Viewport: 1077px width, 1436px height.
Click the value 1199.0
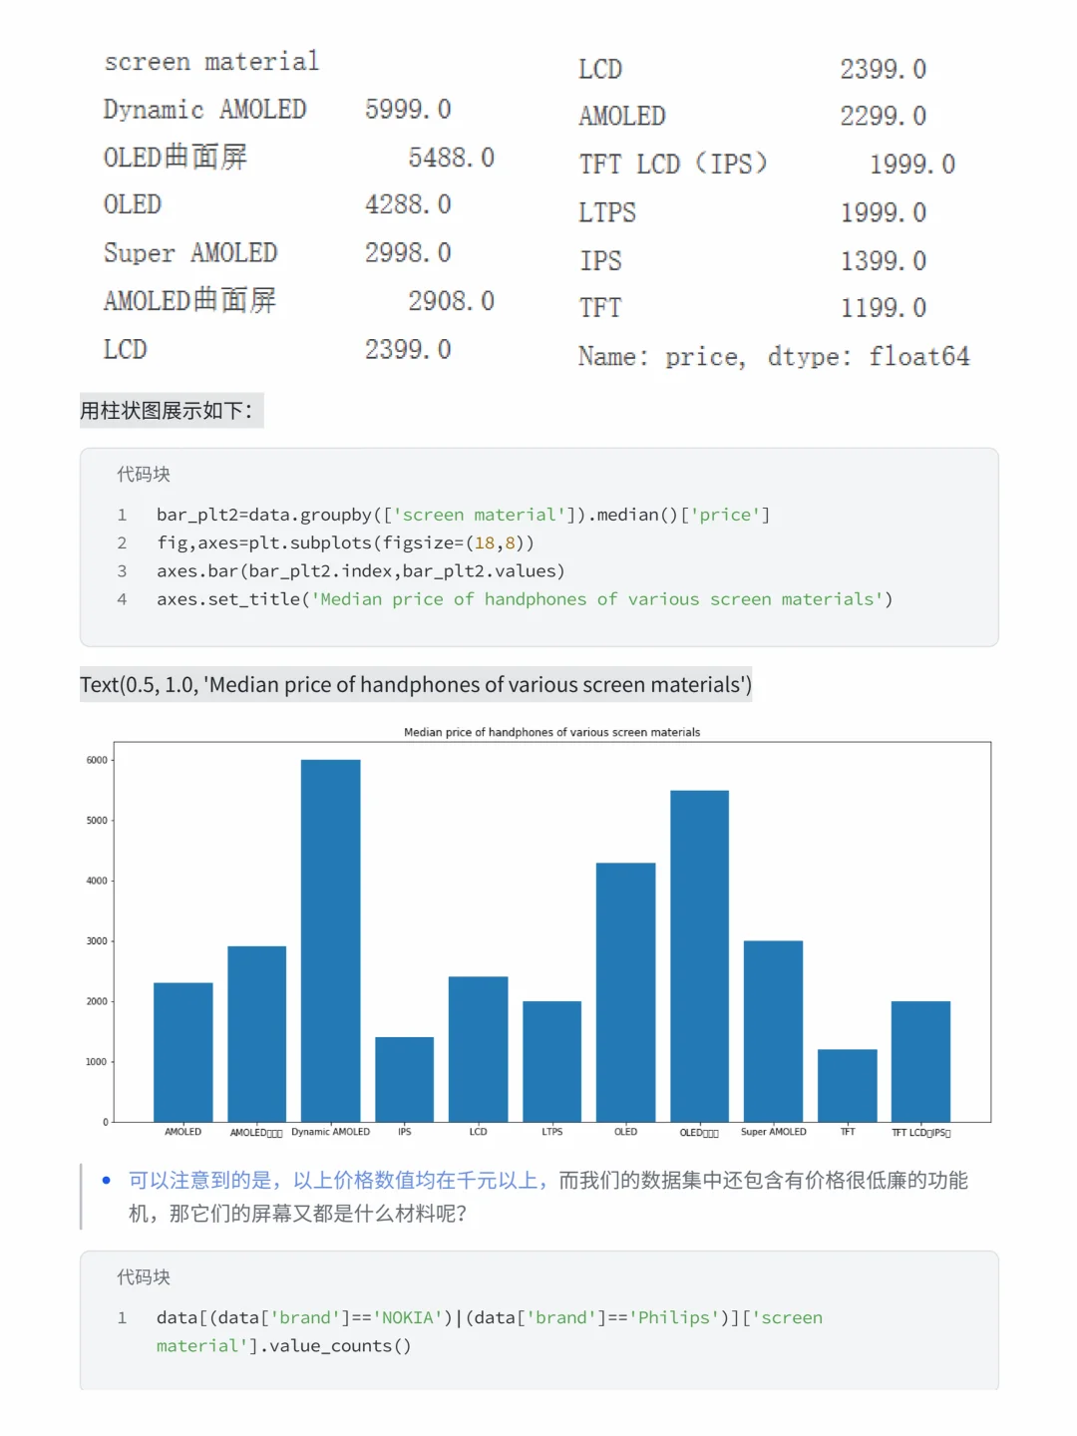tap(883, 308)
